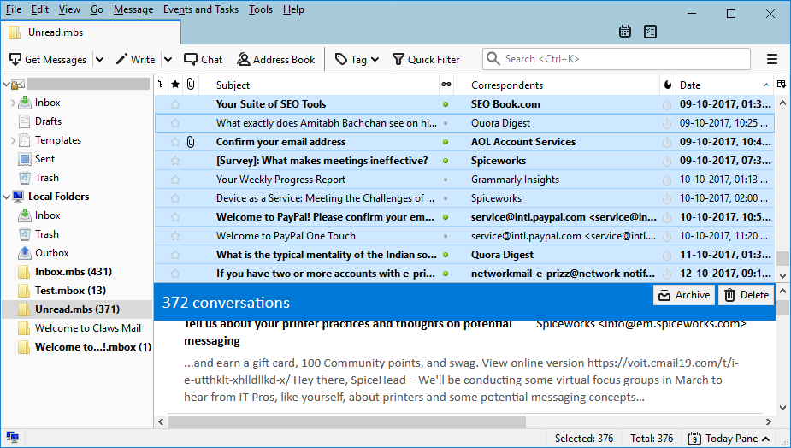This screenshot has width=791, height=448.
Task: Open the Events and Tasks menu
Action: tap(200, 9)
